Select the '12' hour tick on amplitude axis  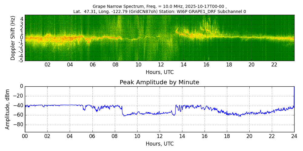click(x=159, y=137)
